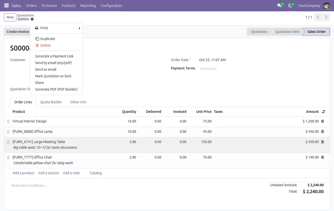
Task: Click the Sales Order status stage
Action: (x=316, y=32)
